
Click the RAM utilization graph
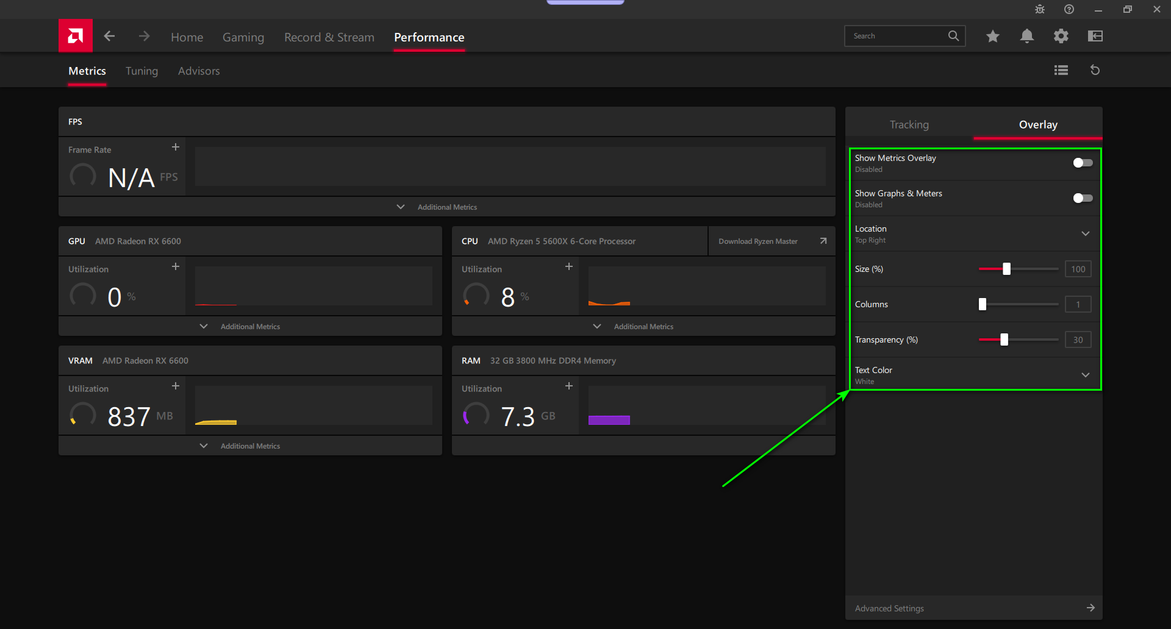(x=707, y=405)
